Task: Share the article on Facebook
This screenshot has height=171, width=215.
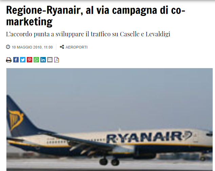Action: pos(16,60)
